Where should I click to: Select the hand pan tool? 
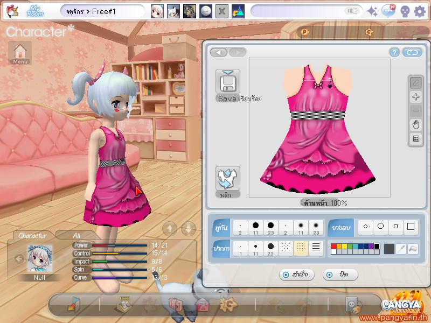point(416,125)
